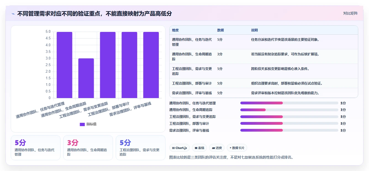
Task: Select the 进度 chip
Action: point(217,148)
